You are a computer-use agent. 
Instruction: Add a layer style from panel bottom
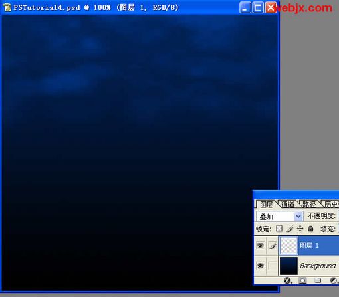(288, 280)
